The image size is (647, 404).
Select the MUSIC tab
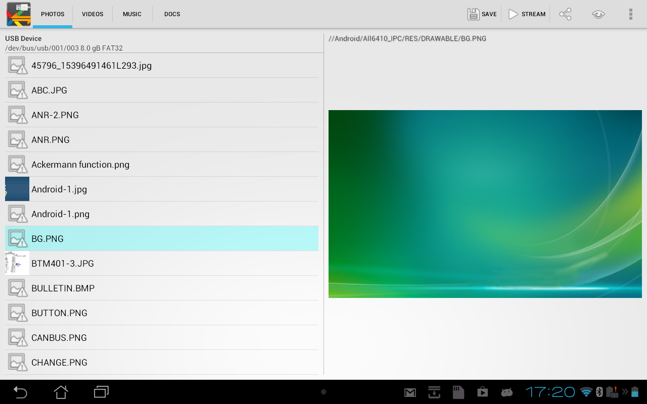pyautogui.click(x=132, y=14)
